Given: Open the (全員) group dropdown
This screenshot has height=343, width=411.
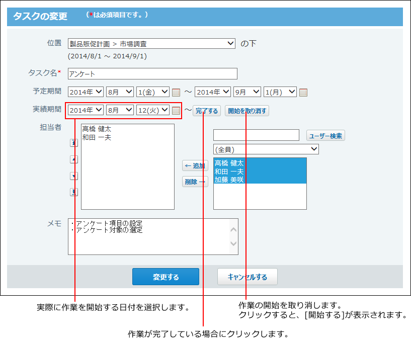Looking at the screenshot, I should [x=266, y=149].
